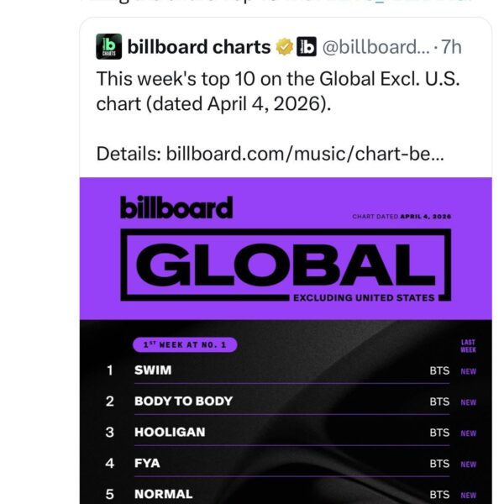504x504 pixels.
Task: Click the quoted tweet text about top 10
Action: pos(277,92)
